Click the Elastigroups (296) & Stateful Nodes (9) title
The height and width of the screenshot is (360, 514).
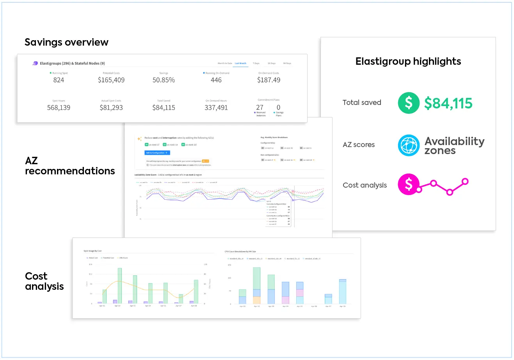[72, 63]
